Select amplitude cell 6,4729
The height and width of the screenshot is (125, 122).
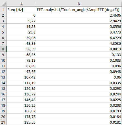[79, 38]
